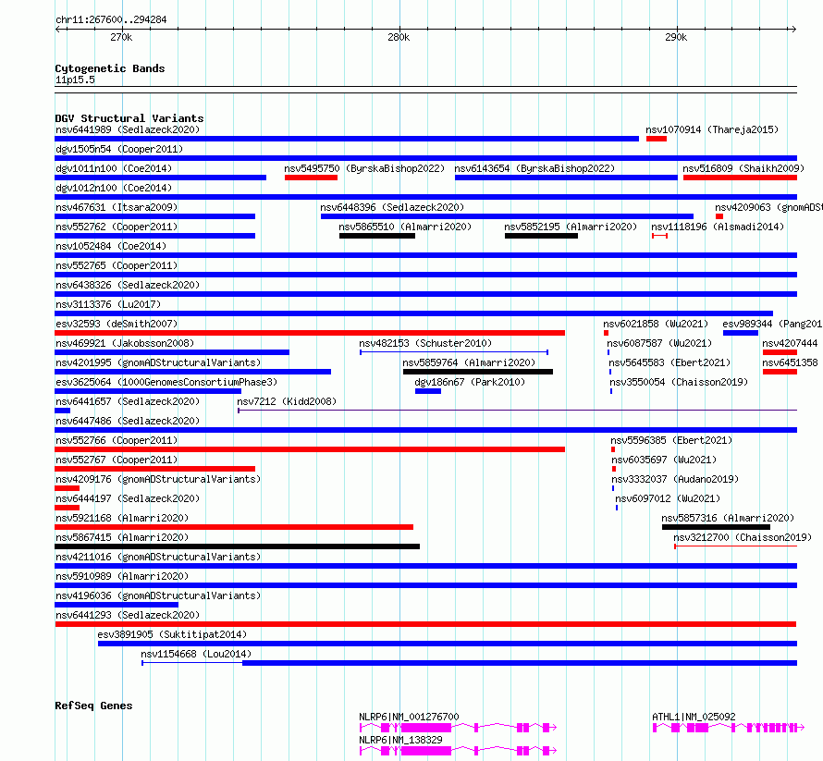Click the nsv6448396 (Sedlazeck2020) label
823x761 pixels.
392,207
